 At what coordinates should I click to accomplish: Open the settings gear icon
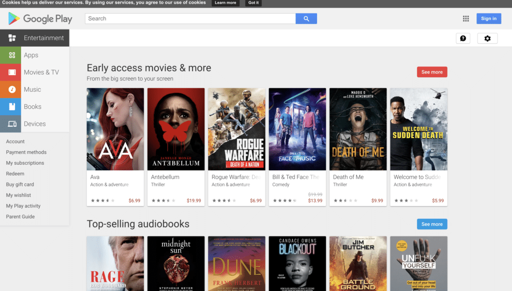coord(487,38)
